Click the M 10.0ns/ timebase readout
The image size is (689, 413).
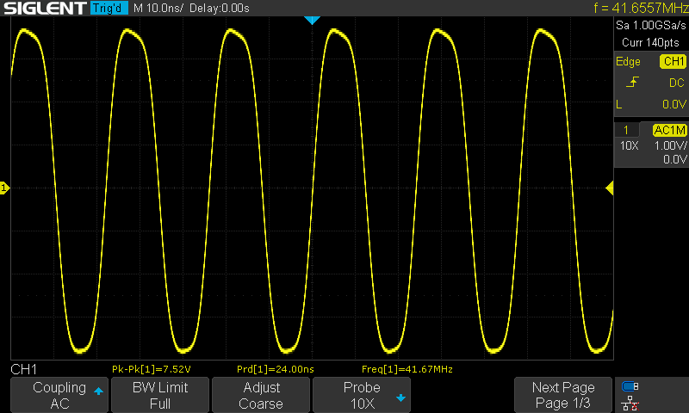pyautogui.click(x=158, y=8)
